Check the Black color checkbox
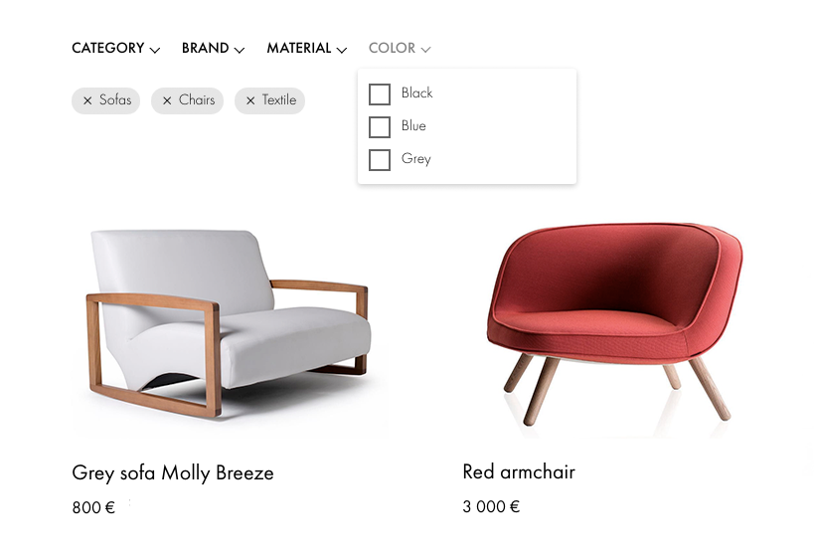The width and height of the screenshot is (814, 559). (380, 94)
